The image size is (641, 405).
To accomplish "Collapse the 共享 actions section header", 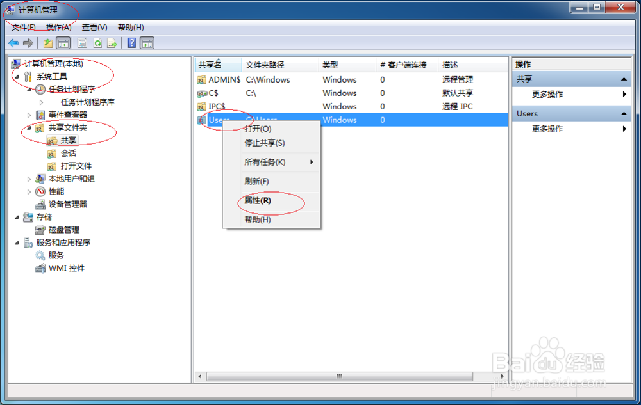I will coord(572,79).
